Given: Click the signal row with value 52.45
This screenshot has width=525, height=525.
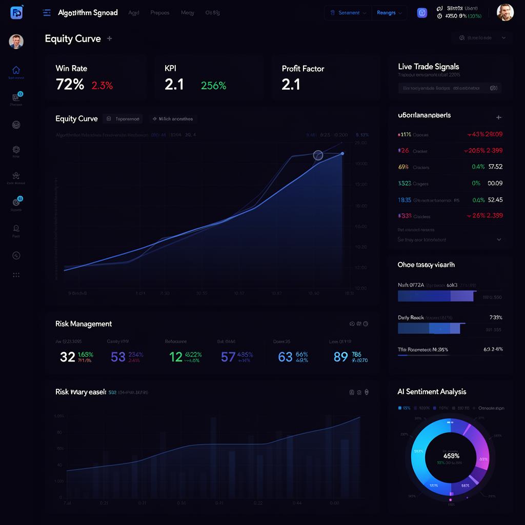Looking at the screenshot, I should (450, 200).
